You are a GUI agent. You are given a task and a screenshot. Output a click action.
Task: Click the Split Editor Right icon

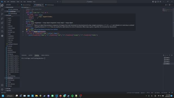tap(170, 5)
